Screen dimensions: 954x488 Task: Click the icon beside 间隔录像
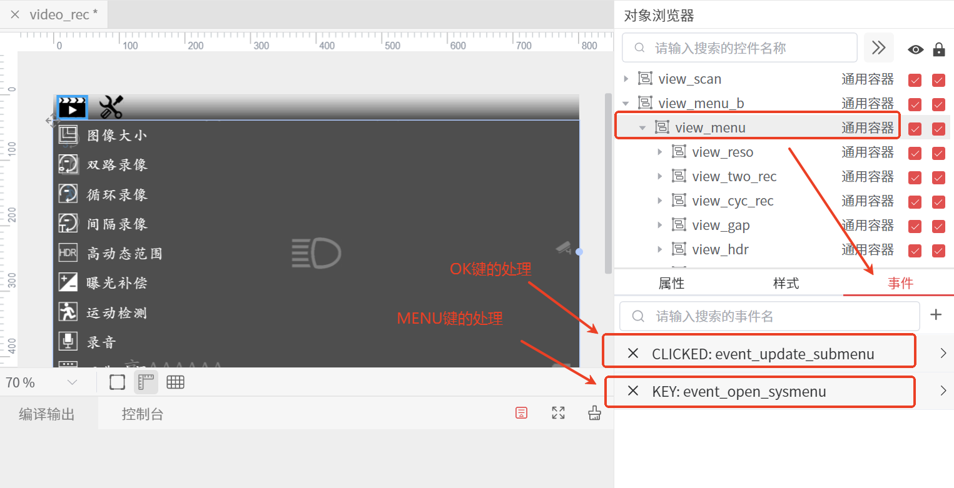coord(68,223)
